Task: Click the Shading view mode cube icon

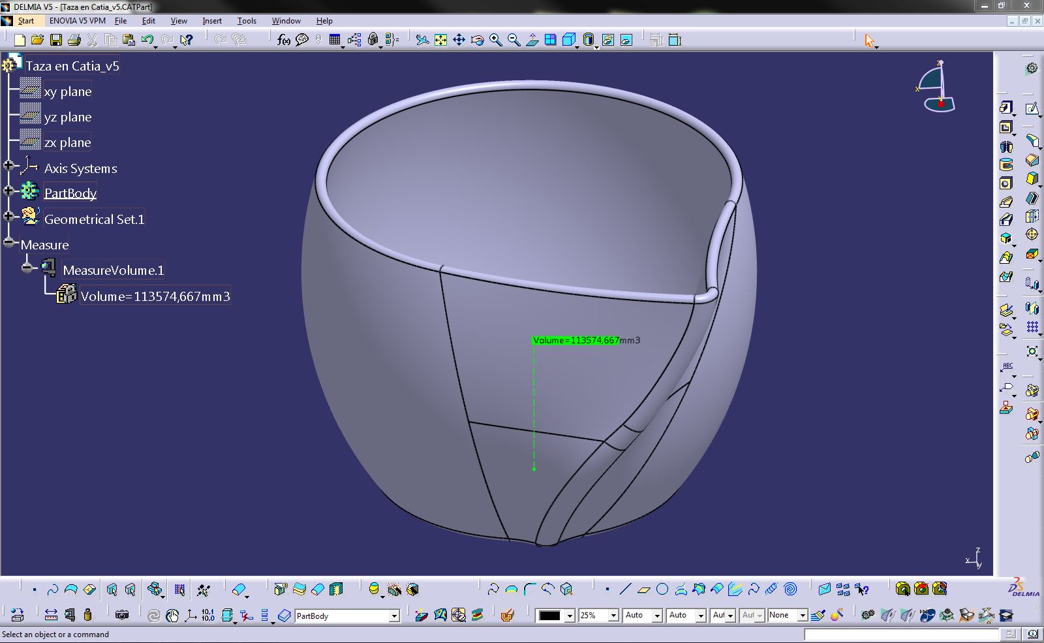Action: 569,40
